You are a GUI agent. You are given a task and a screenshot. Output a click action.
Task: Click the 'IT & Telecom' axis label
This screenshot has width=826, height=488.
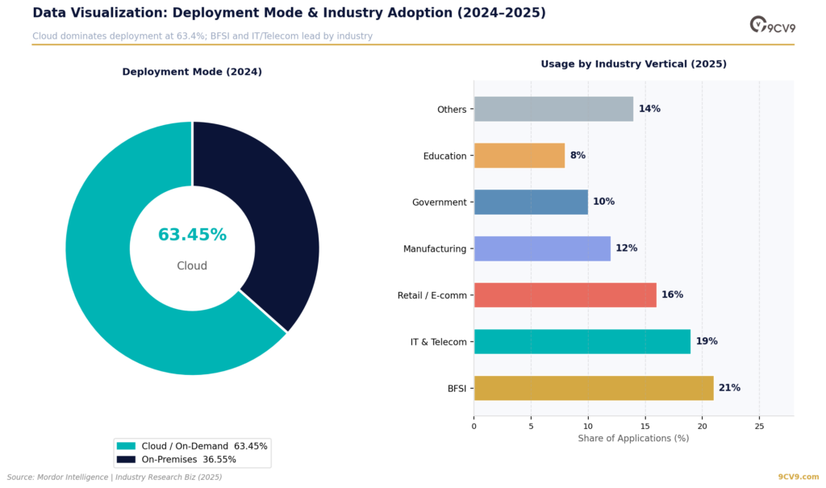438,342
